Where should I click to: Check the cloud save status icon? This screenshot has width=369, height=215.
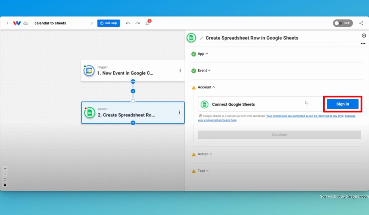point(26,23)
